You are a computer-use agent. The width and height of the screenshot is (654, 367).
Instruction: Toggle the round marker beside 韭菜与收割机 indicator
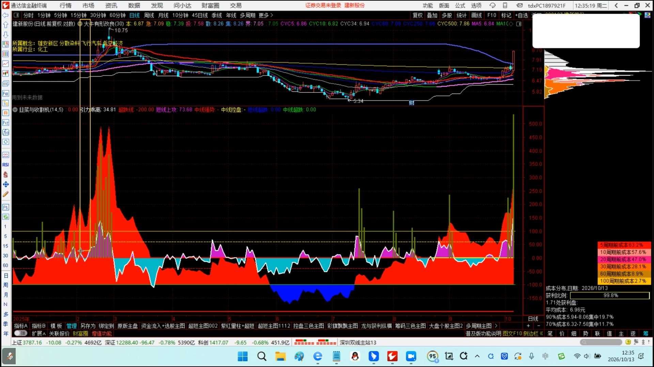point(15,110)
